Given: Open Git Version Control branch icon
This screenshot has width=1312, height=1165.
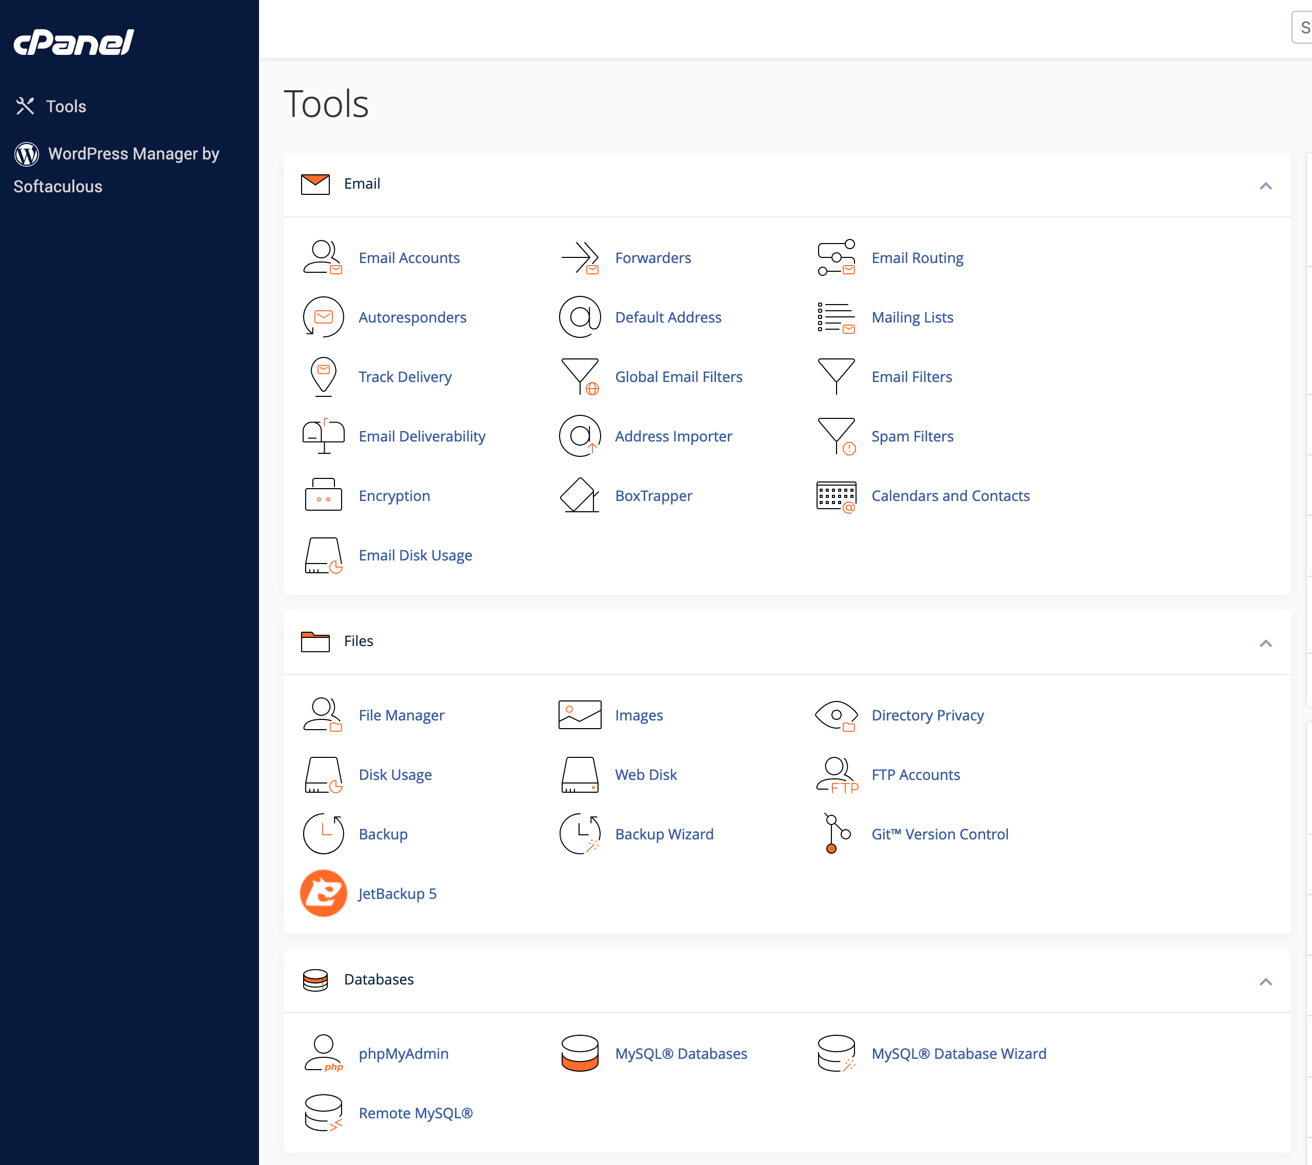Looking at the screenshot, I should point(837,834).
